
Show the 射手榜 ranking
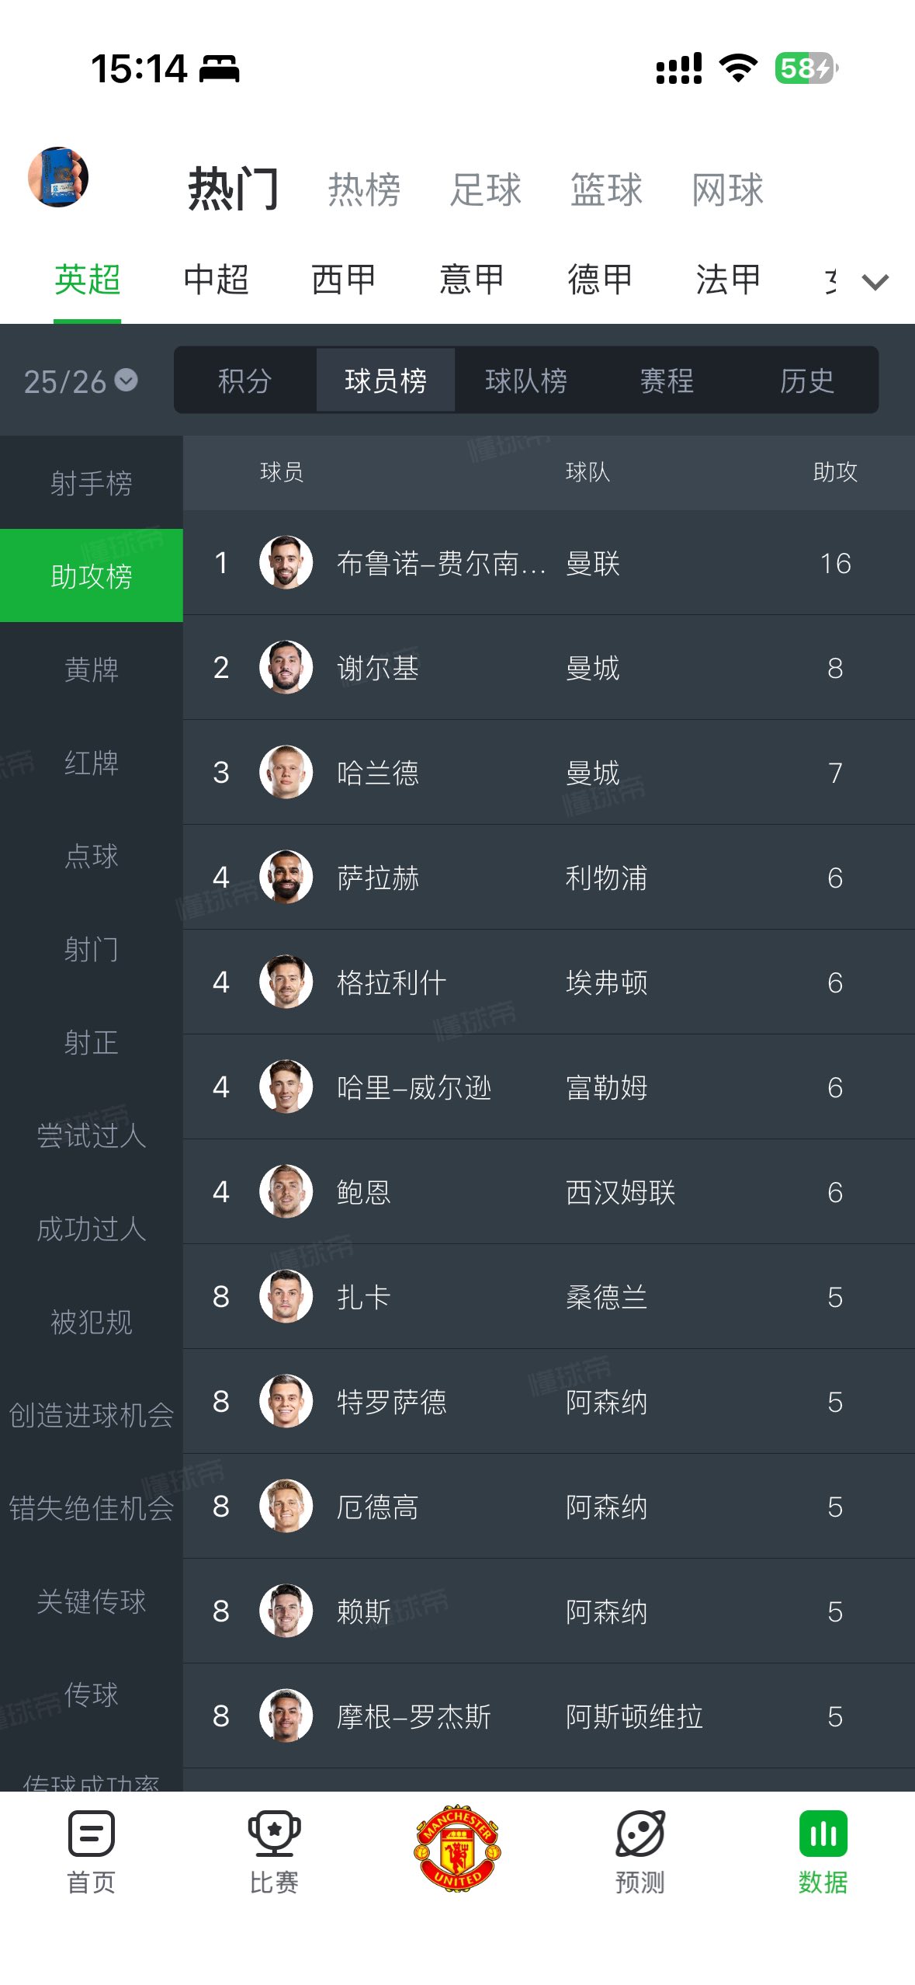(x=92, y=483)
